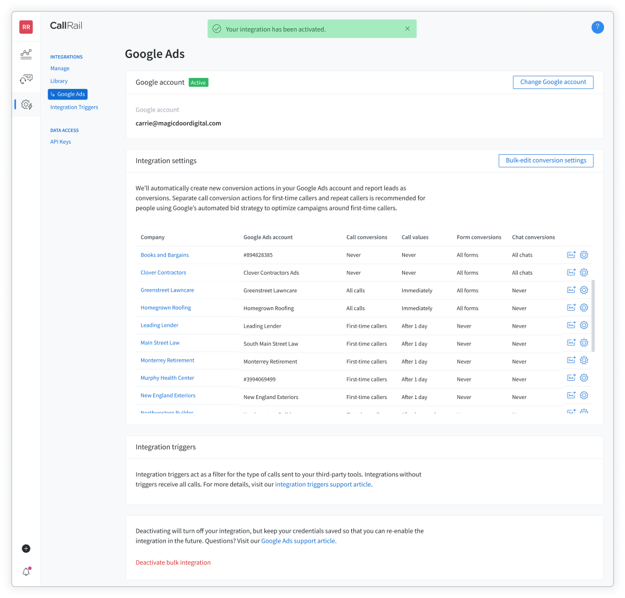
Task: Open Clover Contractors company link
Action: pos(163,272)
